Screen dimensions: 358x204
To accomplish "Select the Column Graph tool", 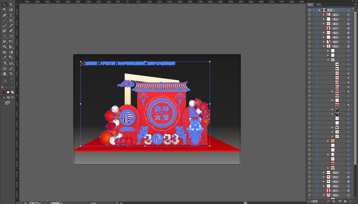I will 11,63.
